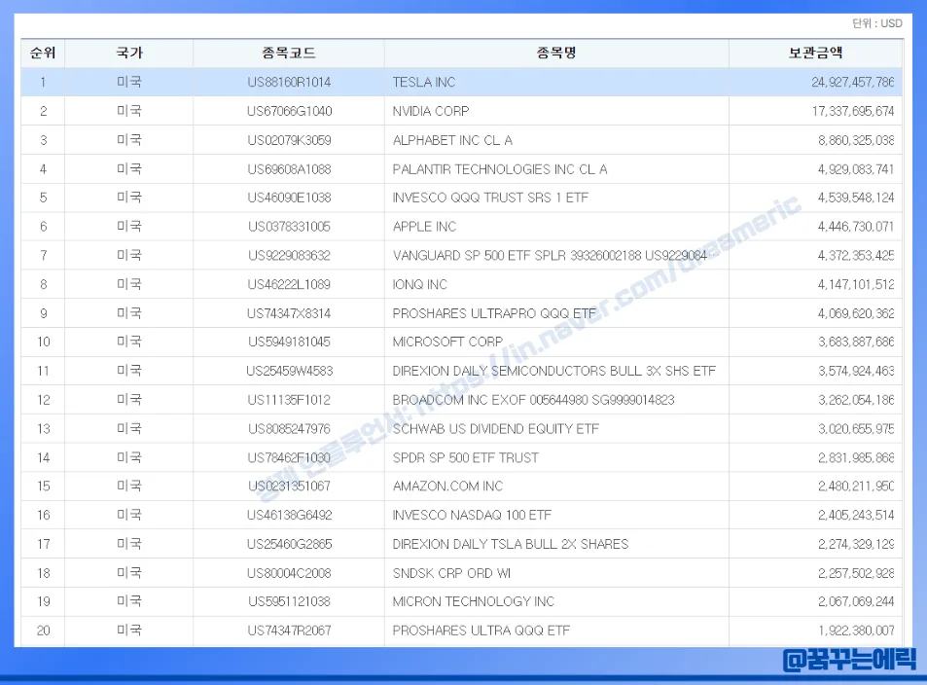Select ALPHABET INC CL A row name
Screen dimensions: 927x685
(452, 140)
